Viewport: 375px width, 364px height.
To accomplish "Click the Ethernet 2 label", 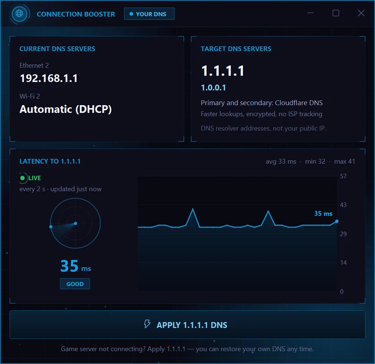I will [x=34, y=65].
